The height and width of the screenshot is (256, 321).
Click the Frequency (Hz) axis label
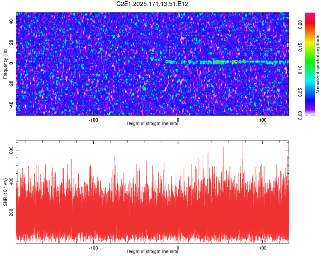[x=5, y=64]
